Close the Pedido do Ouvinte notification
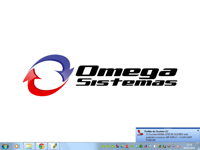This screenshot has width=200, height=150. tap(198, 130)
